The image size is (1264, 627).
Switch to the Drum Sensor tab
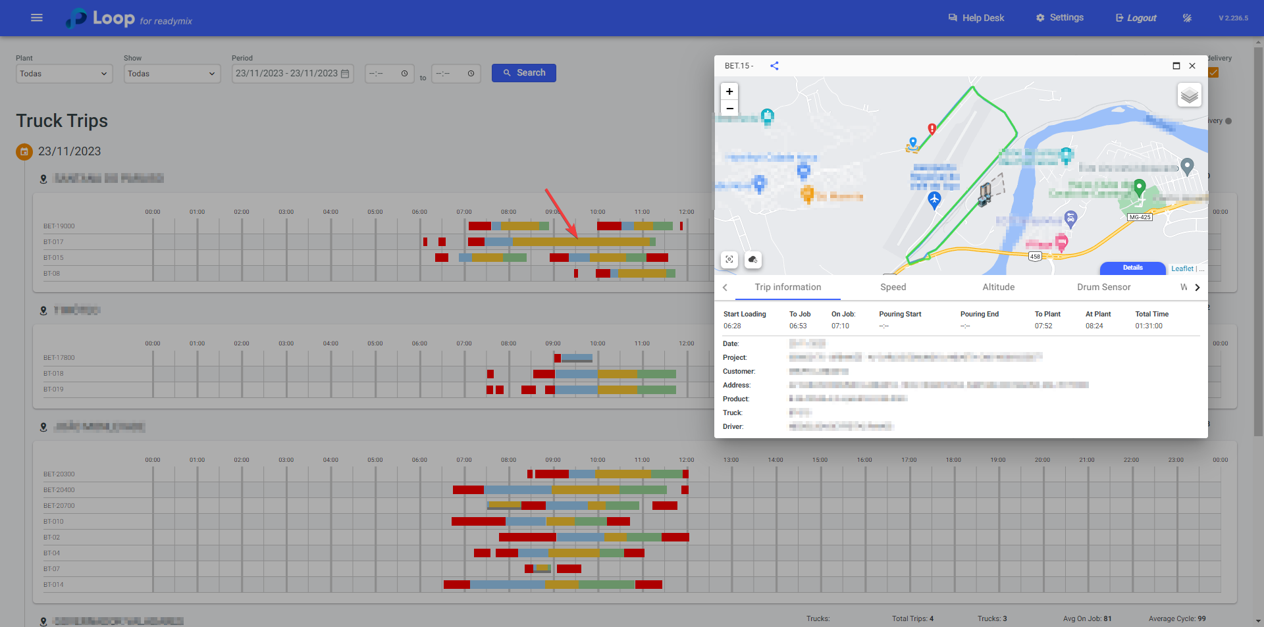coord(1103,288)
